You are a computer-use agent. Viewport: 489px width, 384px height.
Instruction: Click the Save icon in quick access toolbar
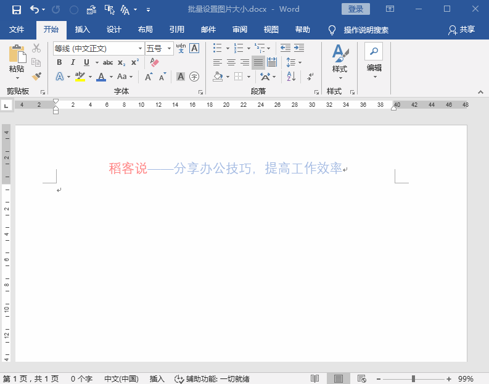17,10
